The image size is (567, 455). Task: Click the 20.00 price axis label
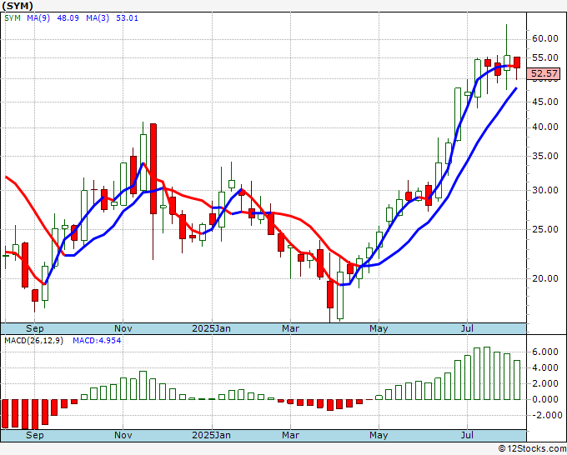[x=545, y=278]
